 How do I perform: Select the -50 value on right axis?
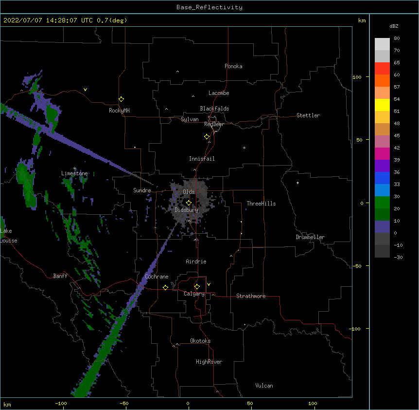[357, 266]
